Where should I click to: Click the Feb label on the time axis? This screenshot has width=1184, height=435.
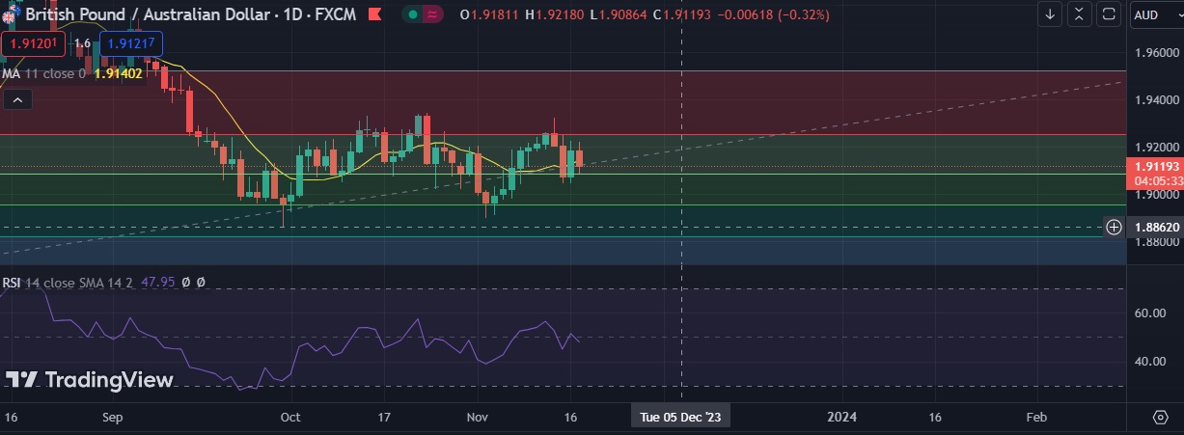click(x=1035, y=417)
